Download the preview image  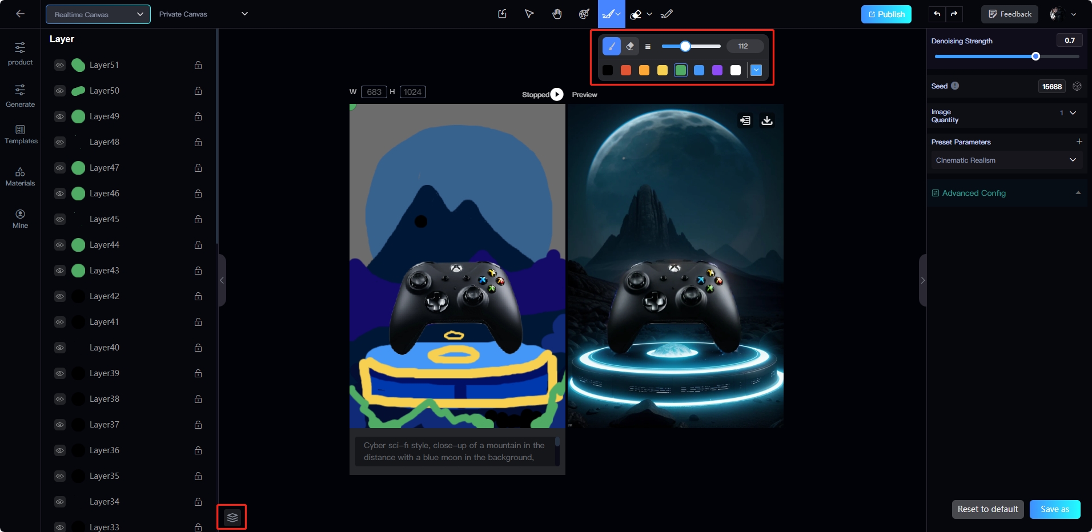click(x=767, y=120)
